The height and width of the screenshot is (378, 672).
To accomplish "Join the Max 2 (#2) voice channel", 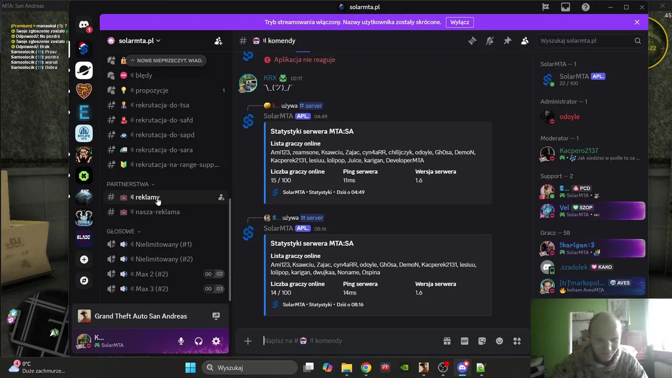I will point(166,274).
